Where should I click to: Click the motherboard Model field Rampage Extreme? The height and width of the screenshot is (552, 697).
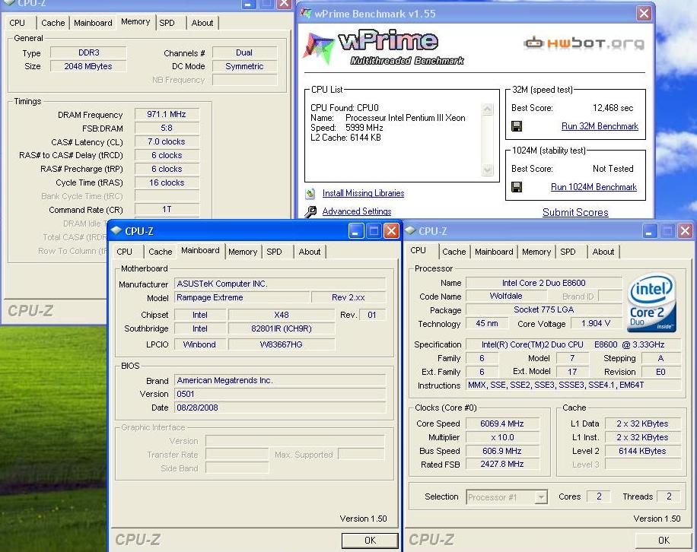pos(242,297)
